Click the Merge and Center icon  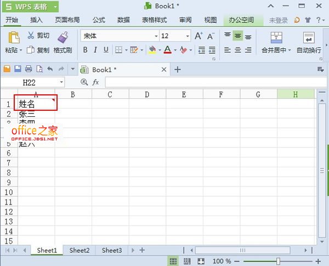pos(276,37)
